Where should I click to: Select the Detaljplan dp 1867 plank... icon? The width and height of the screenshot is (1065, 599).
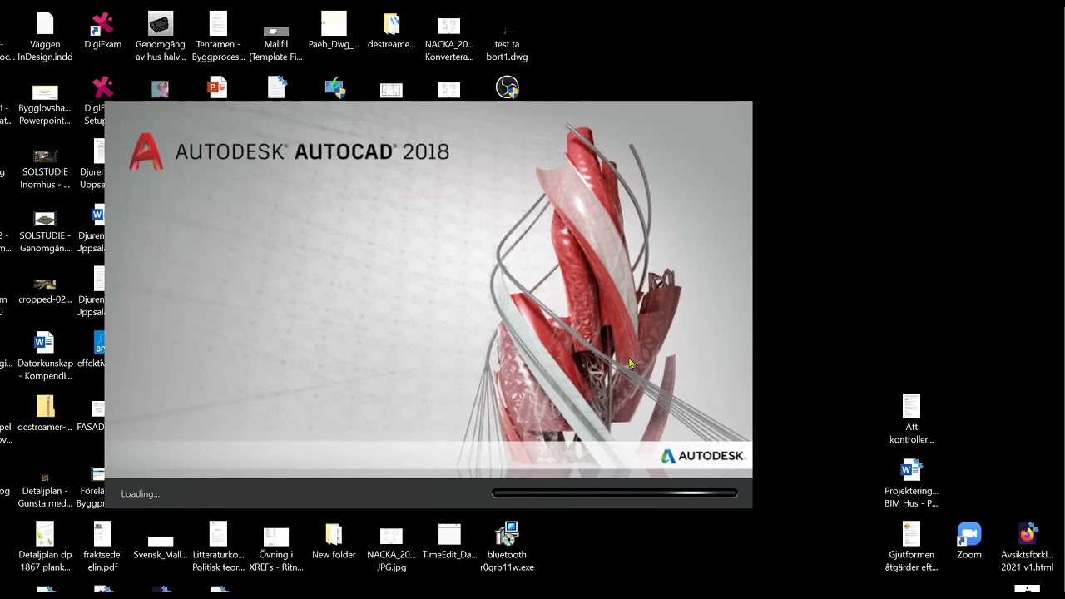coord(45,547)
